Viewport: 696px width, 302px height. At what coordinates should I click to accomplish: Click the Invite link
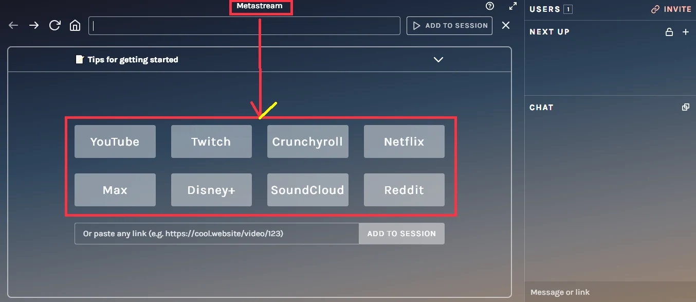[x=671, y=9]
